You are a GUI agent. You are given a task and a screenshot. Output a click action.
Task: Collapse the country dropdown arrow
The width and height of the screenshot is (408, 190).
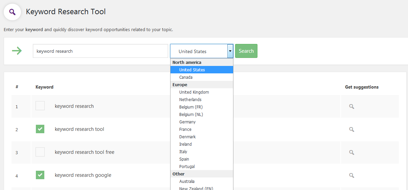tap(230, 51)
